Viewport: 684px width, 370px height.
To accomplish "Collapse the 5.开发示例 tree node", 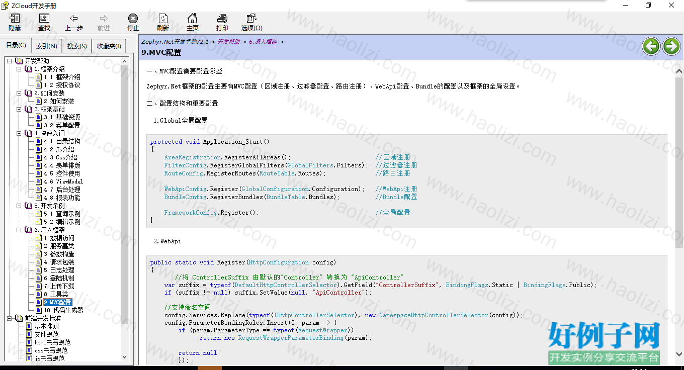I will tap(19, 206).
